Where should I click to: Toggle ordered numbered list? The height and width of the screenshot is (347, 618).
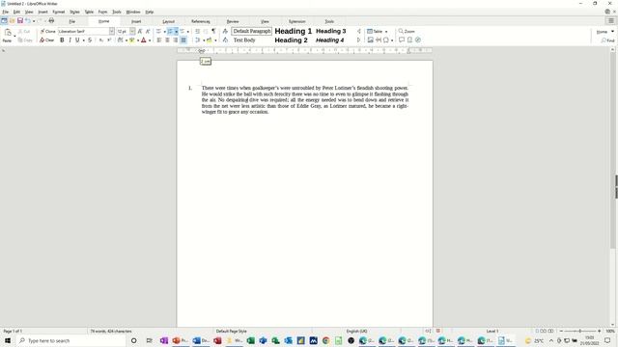pyautogui.click(x=170, y=31)
